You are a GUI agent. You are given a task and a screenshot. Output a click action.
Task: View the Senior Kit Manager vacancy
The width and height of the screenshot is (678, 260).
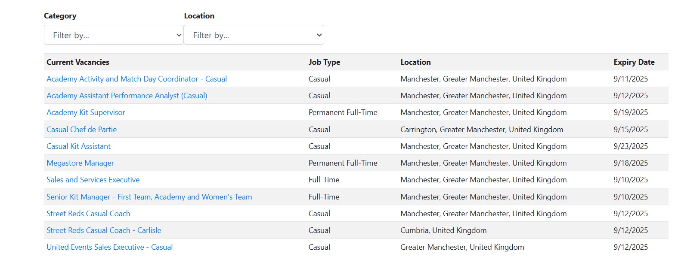(149, 197)
